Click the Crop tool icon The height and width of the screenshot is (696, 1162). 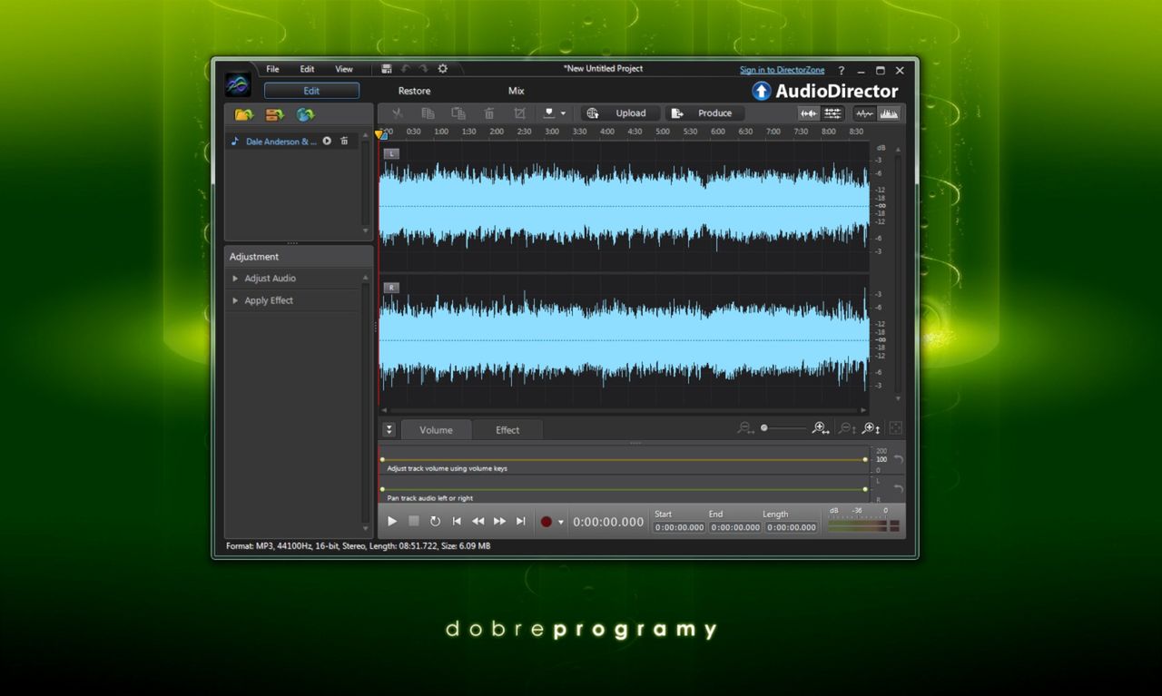(519, 113)
